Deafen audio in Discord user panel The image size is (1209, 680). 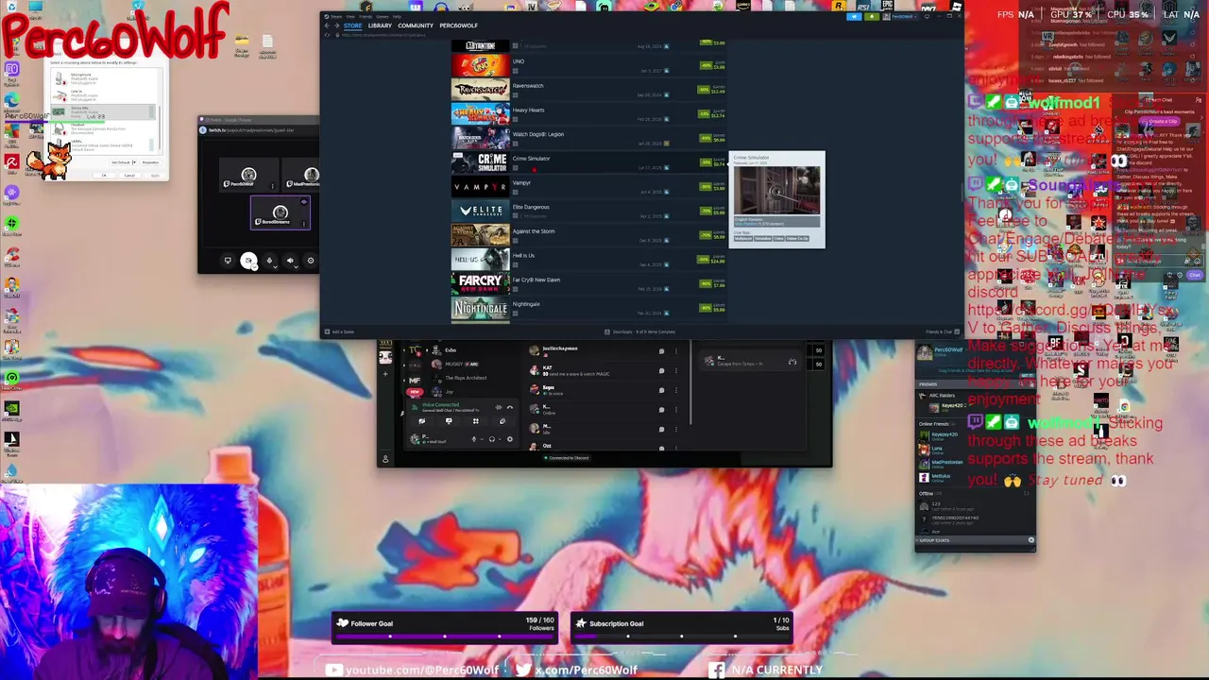(x=492, y=439)
